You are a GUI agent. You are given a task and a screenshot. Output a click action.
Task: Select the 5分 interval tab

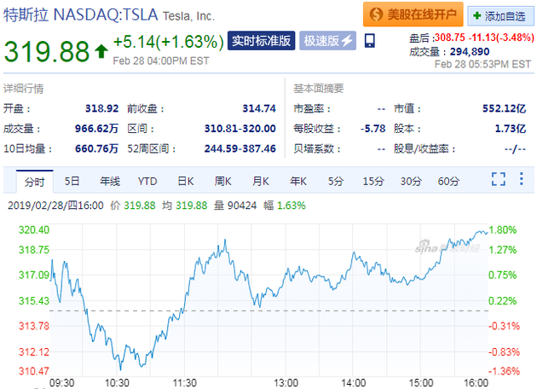click(x=336, y=181)
